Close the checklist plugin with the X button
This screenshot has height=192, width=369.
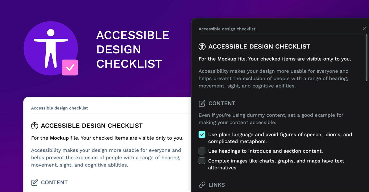(x=364, y=28)
